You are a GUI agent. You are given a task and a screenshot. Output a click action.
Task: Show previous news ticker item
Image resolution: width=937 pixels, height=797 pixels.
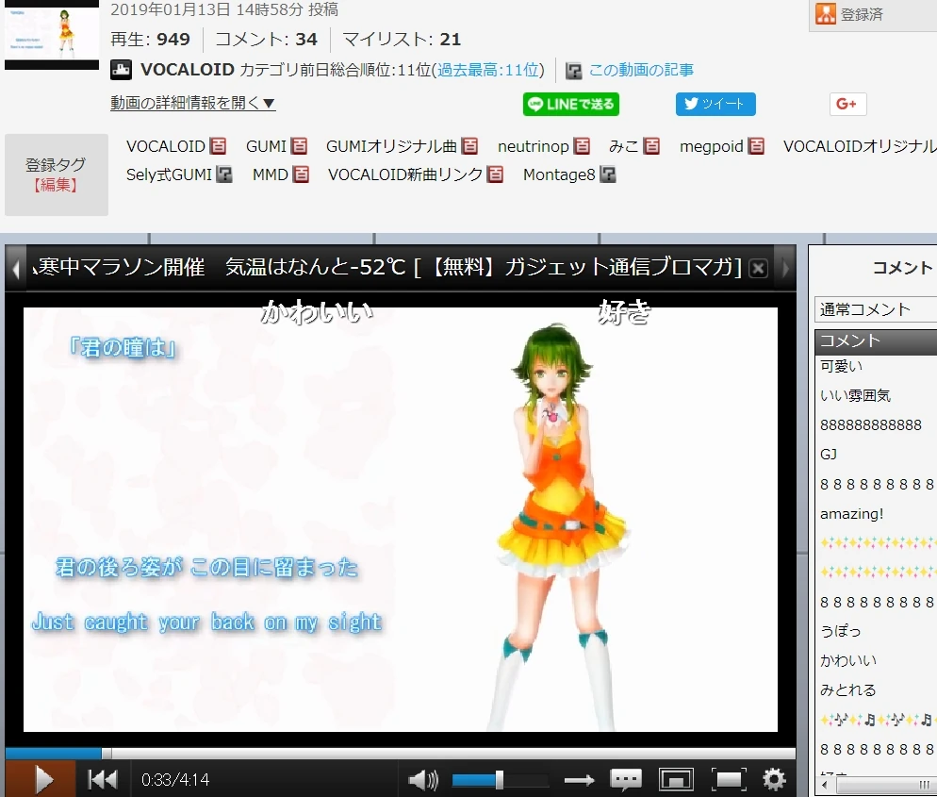click(15, 268)
